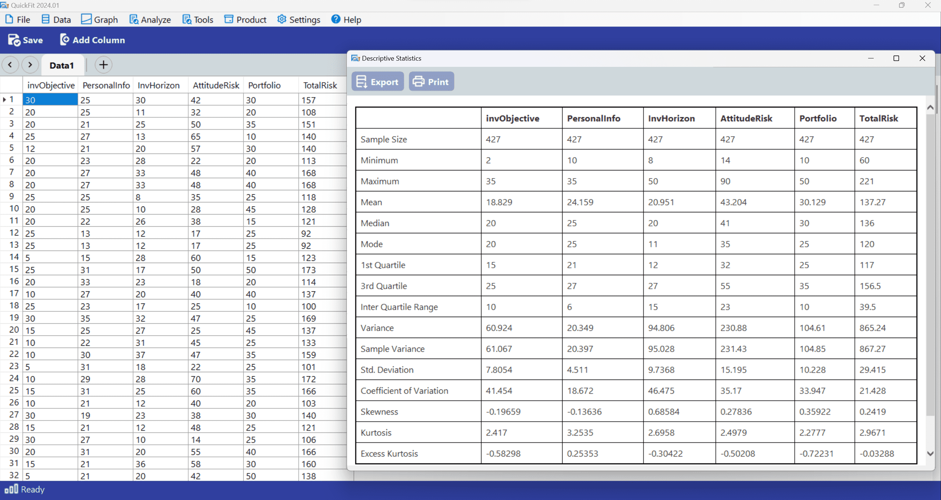This screenshot has width=941, height=500.
Task: Open the Help menu
Action: pyautogui.click(x=347, y=19)
